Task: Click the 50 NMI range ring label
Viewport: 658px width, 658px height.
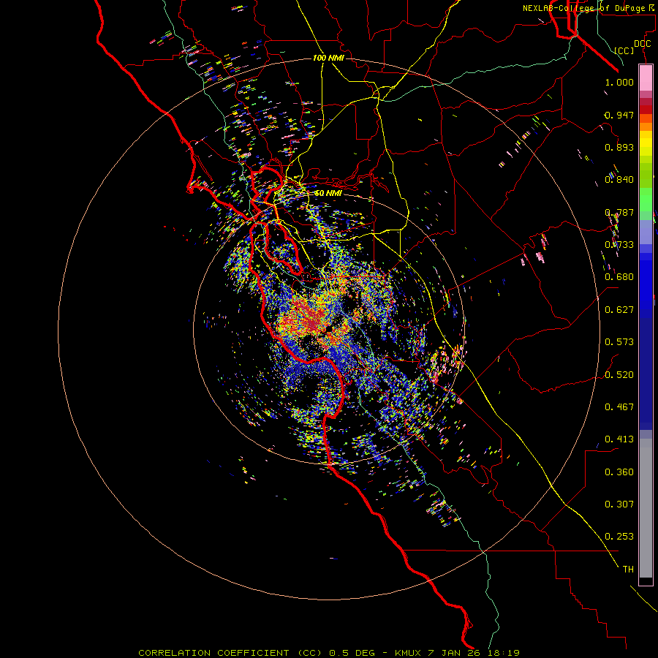Action: (x=328, y=193)
